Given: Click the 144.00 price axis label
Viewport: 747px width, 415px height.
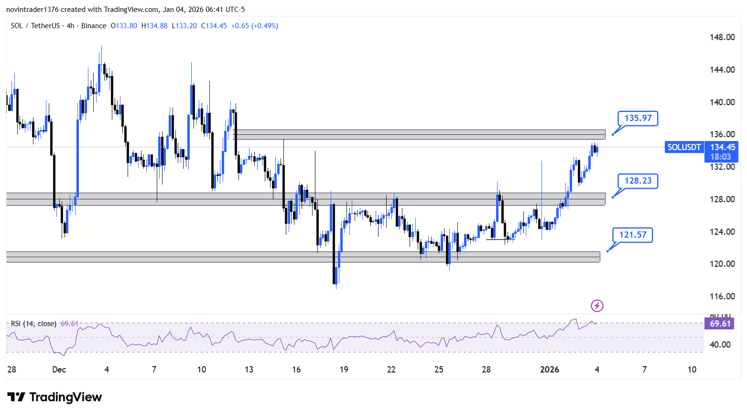Looking at the screenshot, I should click(722, 70).
